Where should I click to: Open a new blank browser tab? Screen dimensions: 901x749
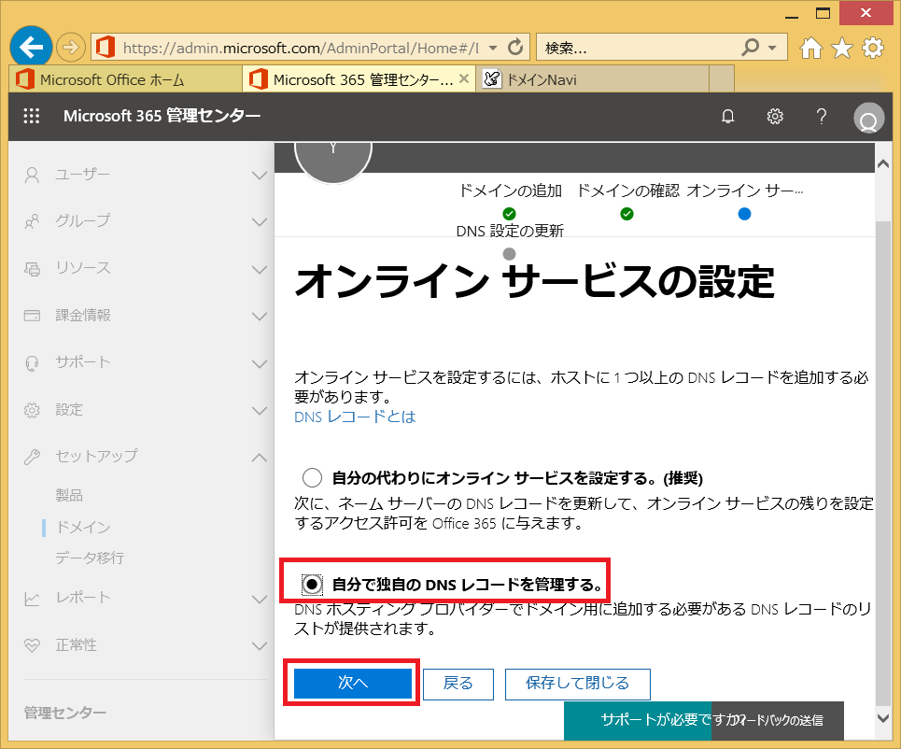722,79
